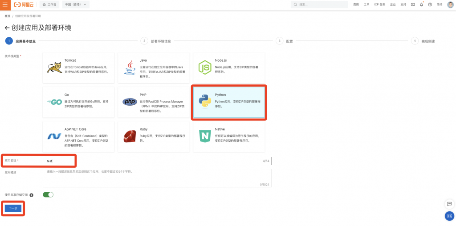Open the hamburger navigation menu

pyautogui.click(x=5, y=4)
